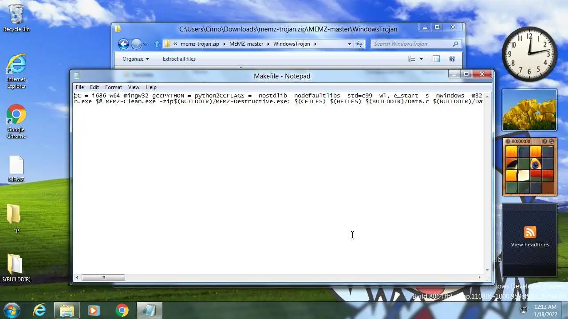Refresh the Explorer address bar
Image resolution: width=568 pixels, height=319 pixels.
click(359, 44)
